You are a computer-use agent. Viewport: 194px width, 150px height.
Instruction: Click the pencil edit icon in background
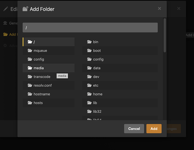(x=6, y=9)
